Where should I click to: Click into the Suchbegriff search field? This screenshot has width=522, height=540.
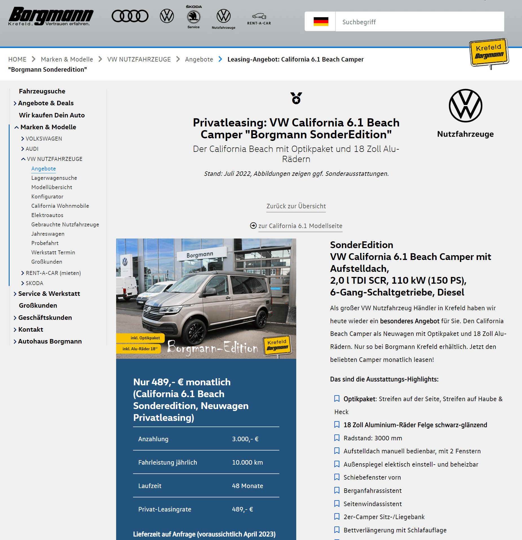(x=420, y=21)
